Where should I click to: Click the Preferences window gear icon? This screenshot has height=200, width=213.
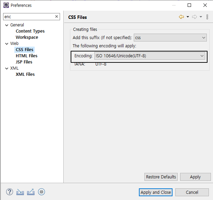click(x=6, y=5)
